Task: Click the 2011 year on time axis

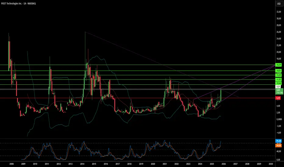Action: pos(47,164)
